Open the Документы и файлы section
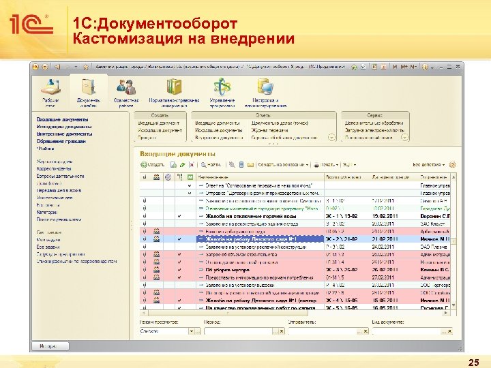Screen dimensions: 491x368 point(88,91)
